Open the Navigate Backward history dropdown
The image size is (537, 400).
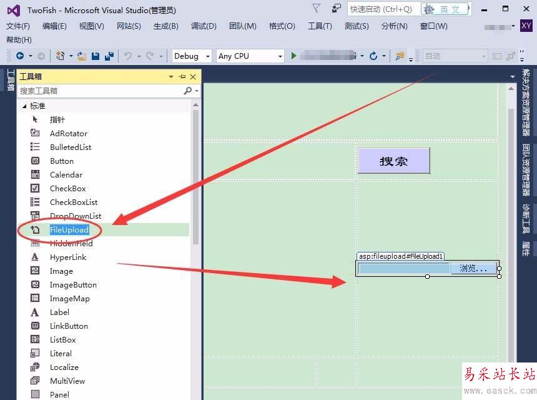[30, 56]
